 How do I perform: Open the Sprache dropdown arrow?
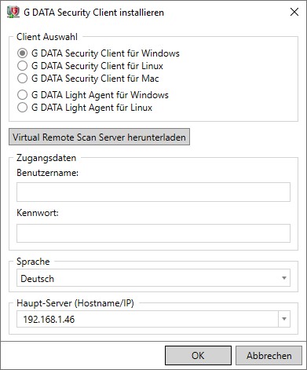pyautogui.click(x=284, y=278)
